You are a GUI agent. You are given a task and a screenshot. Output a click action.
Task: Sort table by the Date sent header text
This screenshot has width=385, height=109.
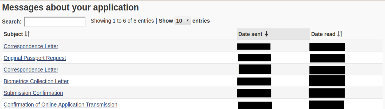250,34
